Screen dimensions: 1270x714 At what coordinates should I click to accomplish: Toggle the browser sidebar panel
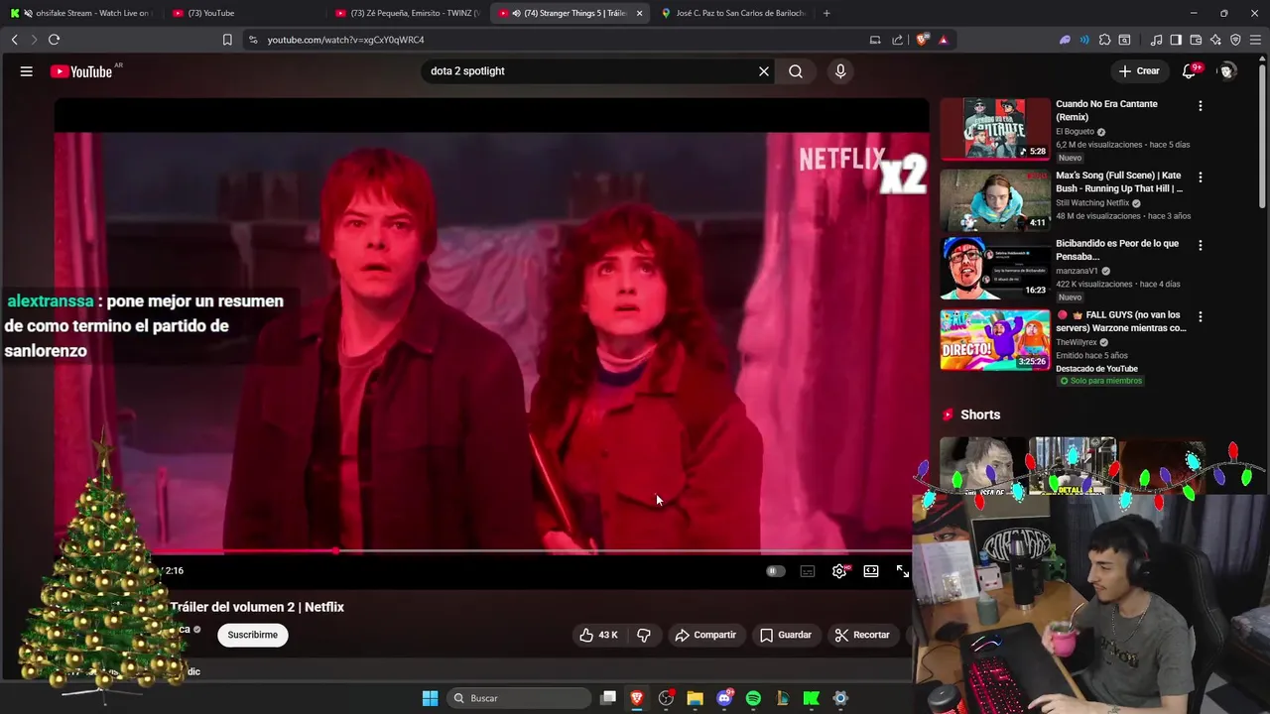(x=1176, y=40)
